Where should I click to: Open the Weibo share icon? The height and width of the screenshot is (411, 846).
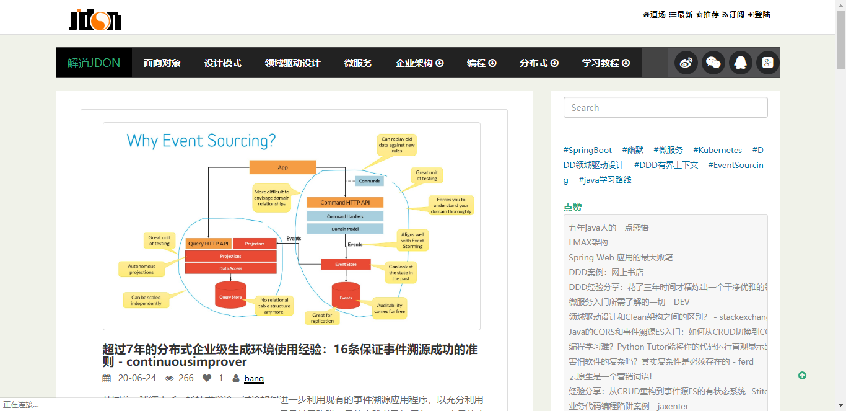click(x=686, y=63)
